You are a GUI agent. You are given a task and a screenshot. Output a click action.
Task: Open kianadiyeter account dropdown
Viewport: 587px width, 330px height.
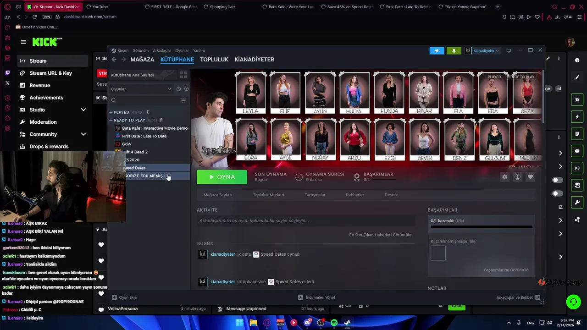pos(482,50)
